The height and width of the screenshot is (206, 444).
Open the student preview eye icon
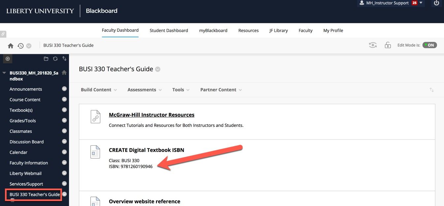tap(373, 45)
